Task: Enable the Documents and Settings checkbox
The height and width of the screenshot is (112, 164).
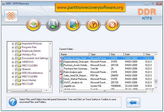Action: [x=16, y=59]
